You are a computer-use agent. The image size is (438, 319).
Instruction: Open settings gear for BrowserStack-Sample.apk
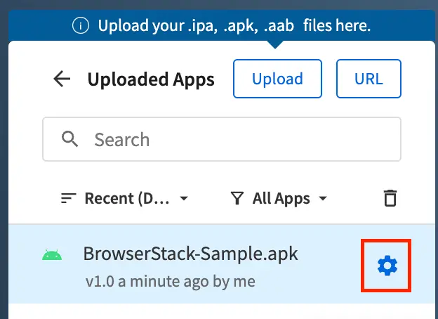tap(387, 265)
